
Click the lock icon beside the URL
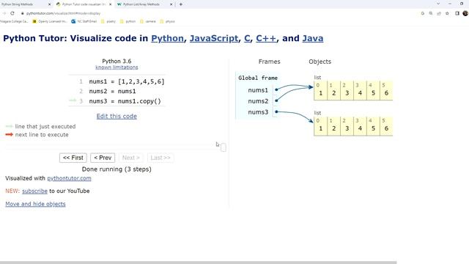pyautogui.click(x=22, y=13)
